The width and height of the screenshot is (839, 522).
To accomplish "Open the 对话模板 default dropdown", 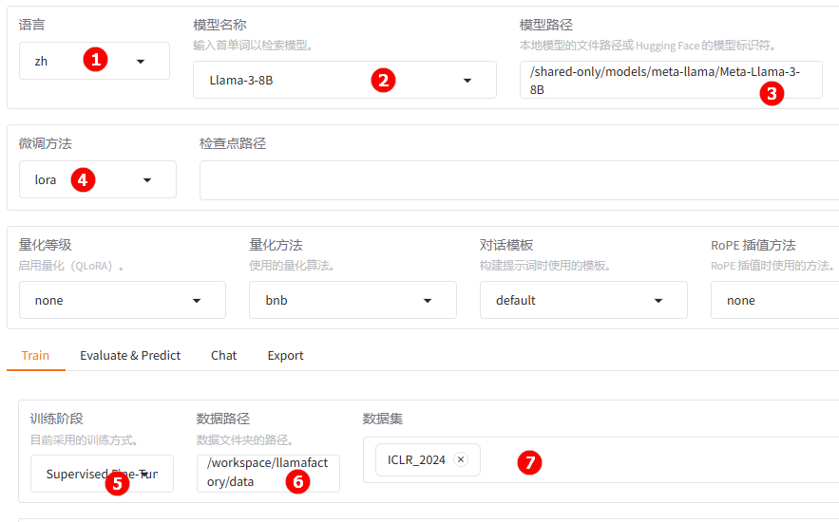I will pos(658,301).
